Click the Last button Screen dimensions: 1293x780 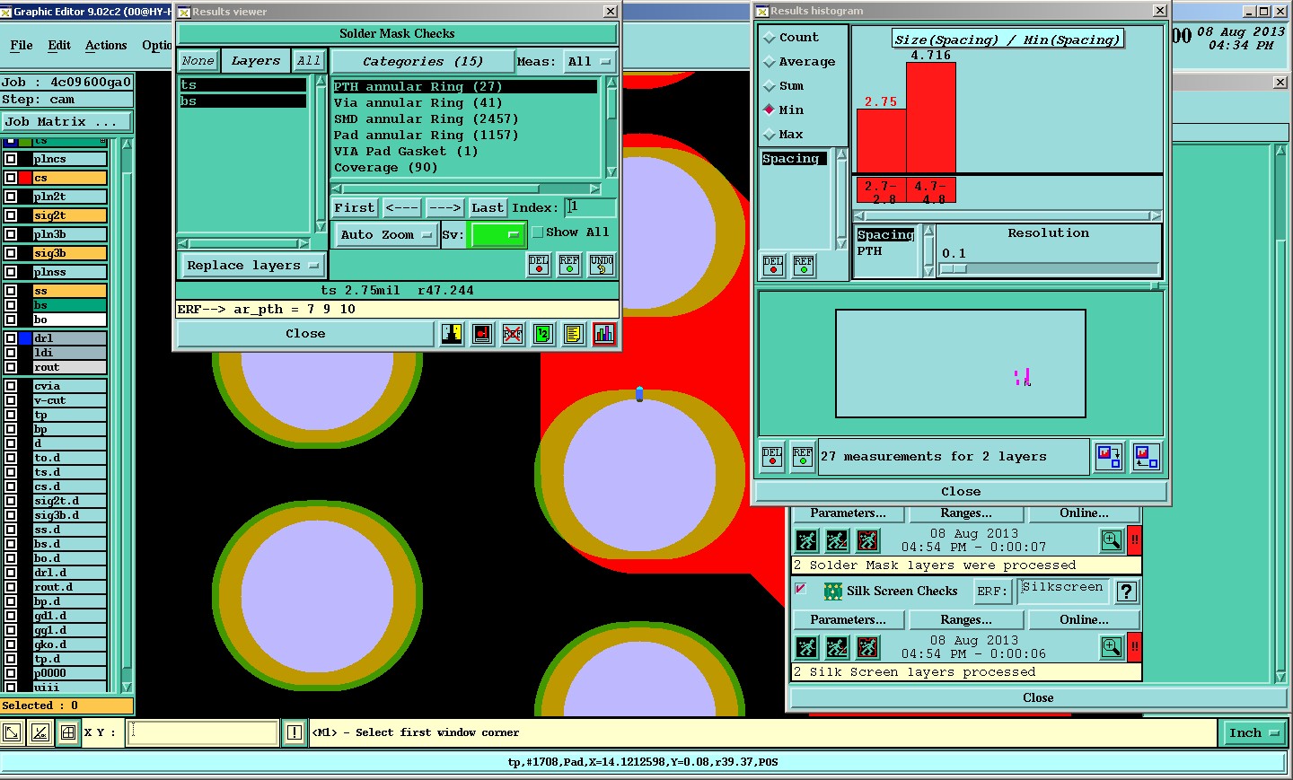[488, 207]
